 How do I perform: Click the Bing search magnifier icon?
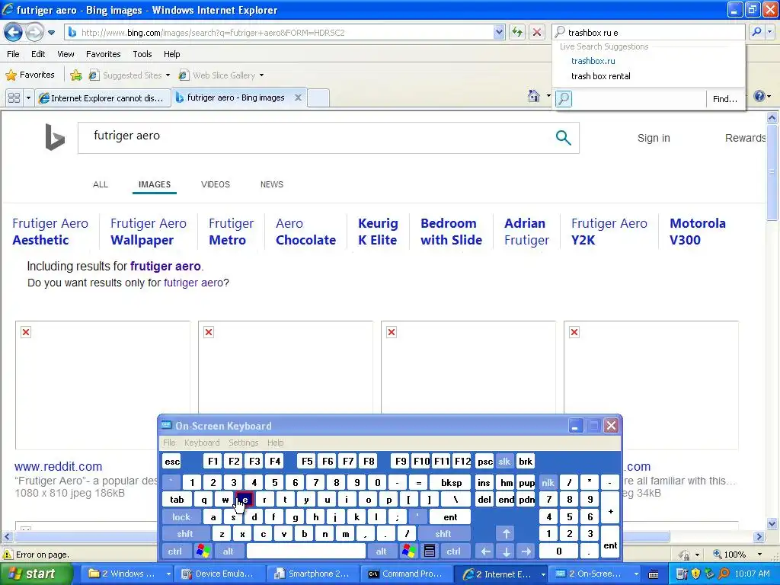[x=563, y=137]
